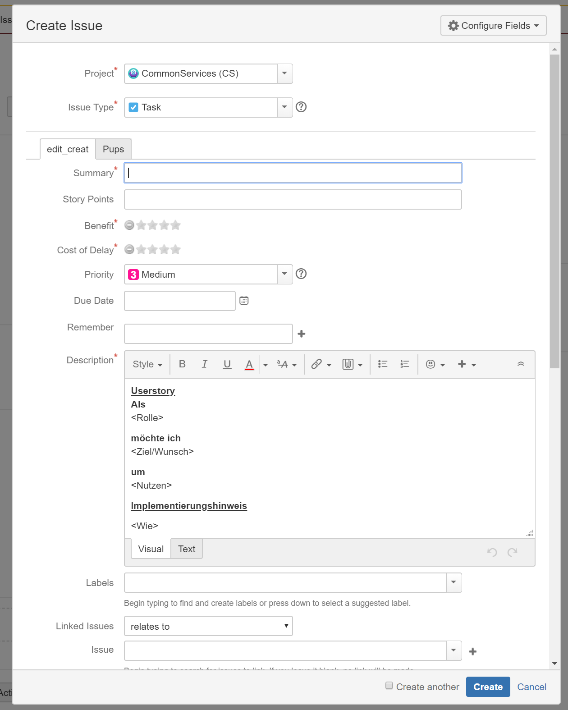
Task: Open the Configure Fields menu
Action: tap(493, 26)
